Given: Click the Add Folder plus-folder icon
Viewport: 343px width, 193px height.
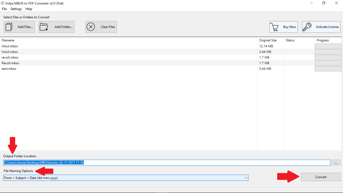Looking at the screenshot, I should point(44,27).
